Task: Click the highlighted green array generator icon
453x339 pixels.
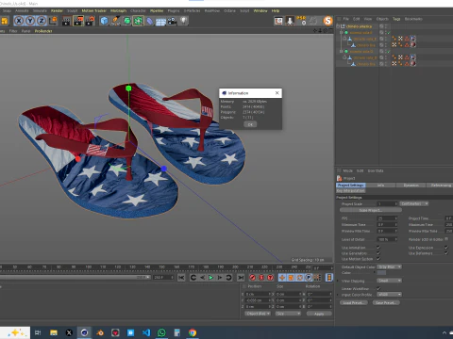Action: pyautogui.click(x=138, y=21)
